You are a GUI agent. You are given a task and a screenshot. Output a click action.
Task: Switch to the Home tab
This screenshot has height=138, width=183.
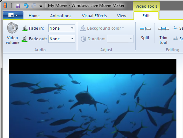click(34, 16)
